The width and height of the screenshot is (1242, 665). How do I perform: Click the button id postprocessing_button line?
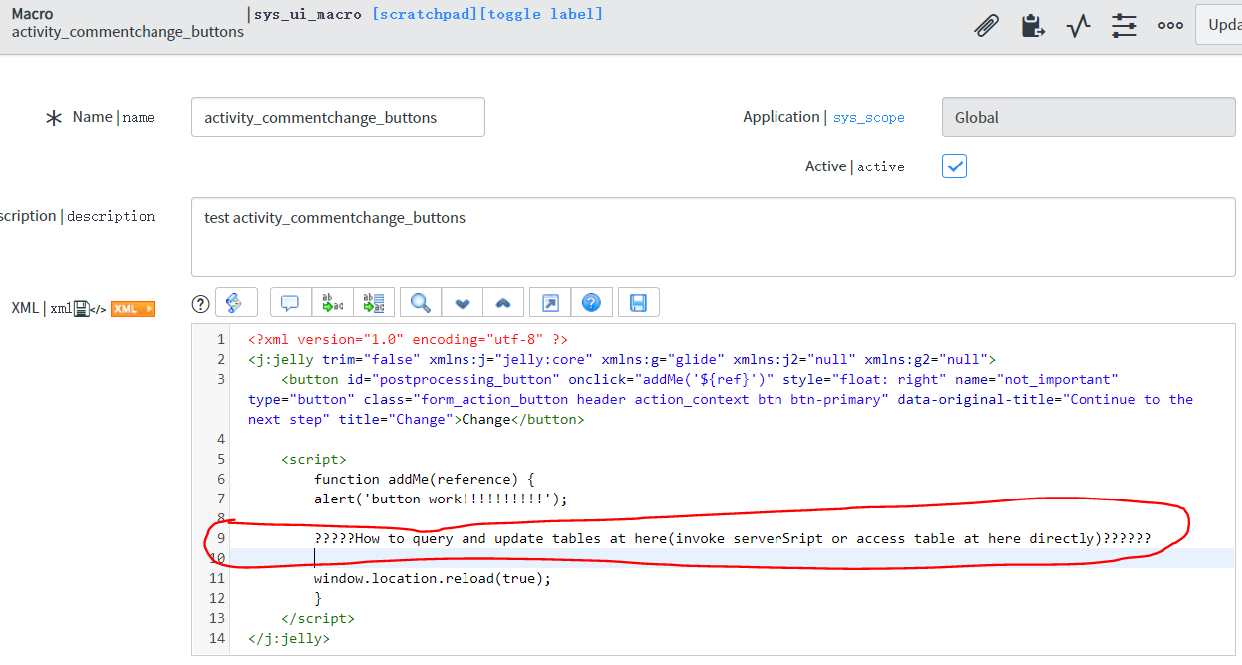(701, 379)
